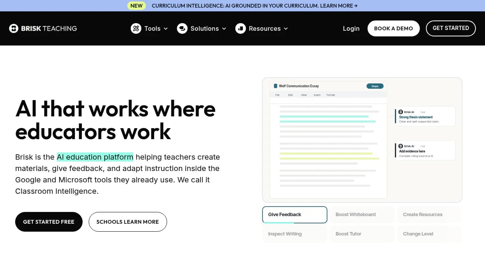Click the Brisk AI icon on 'Strong thesis statement' comment

click(x=401, y=112)
